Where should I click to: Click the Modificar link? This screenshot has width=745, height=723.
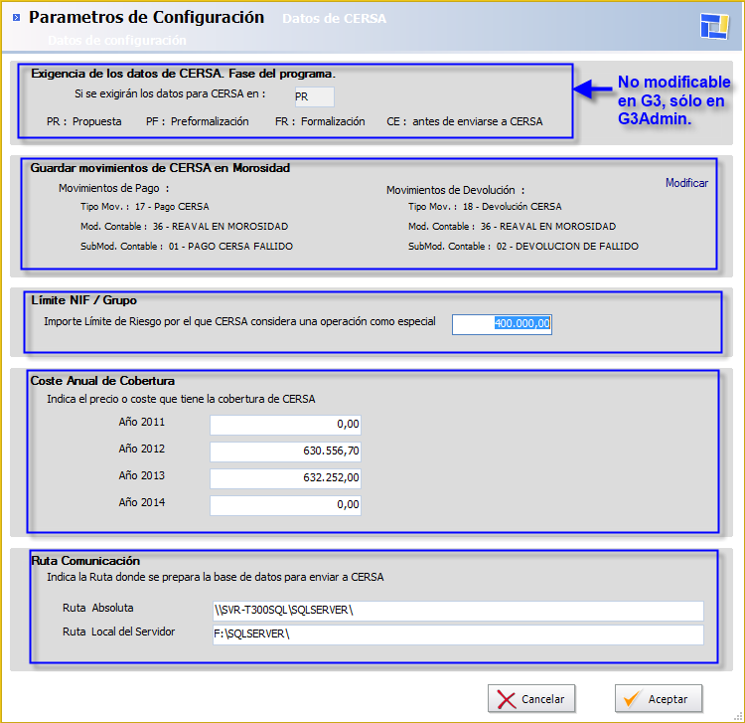click(x=686, y=183)
